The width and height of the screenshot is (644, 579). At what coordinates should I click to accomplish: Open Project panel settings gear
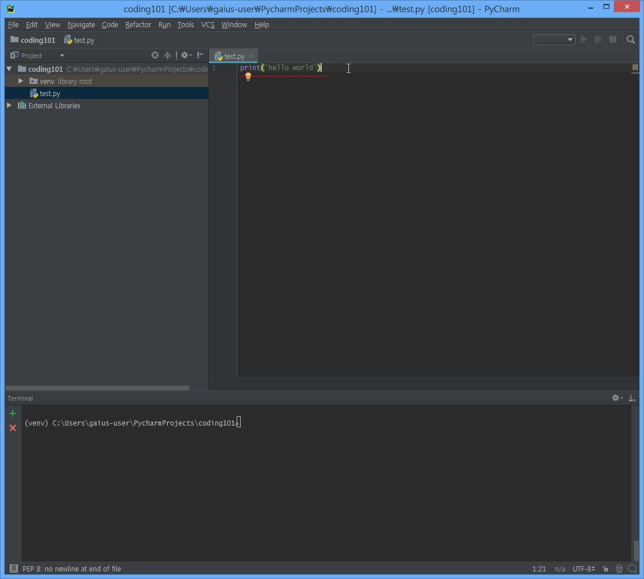186,55
